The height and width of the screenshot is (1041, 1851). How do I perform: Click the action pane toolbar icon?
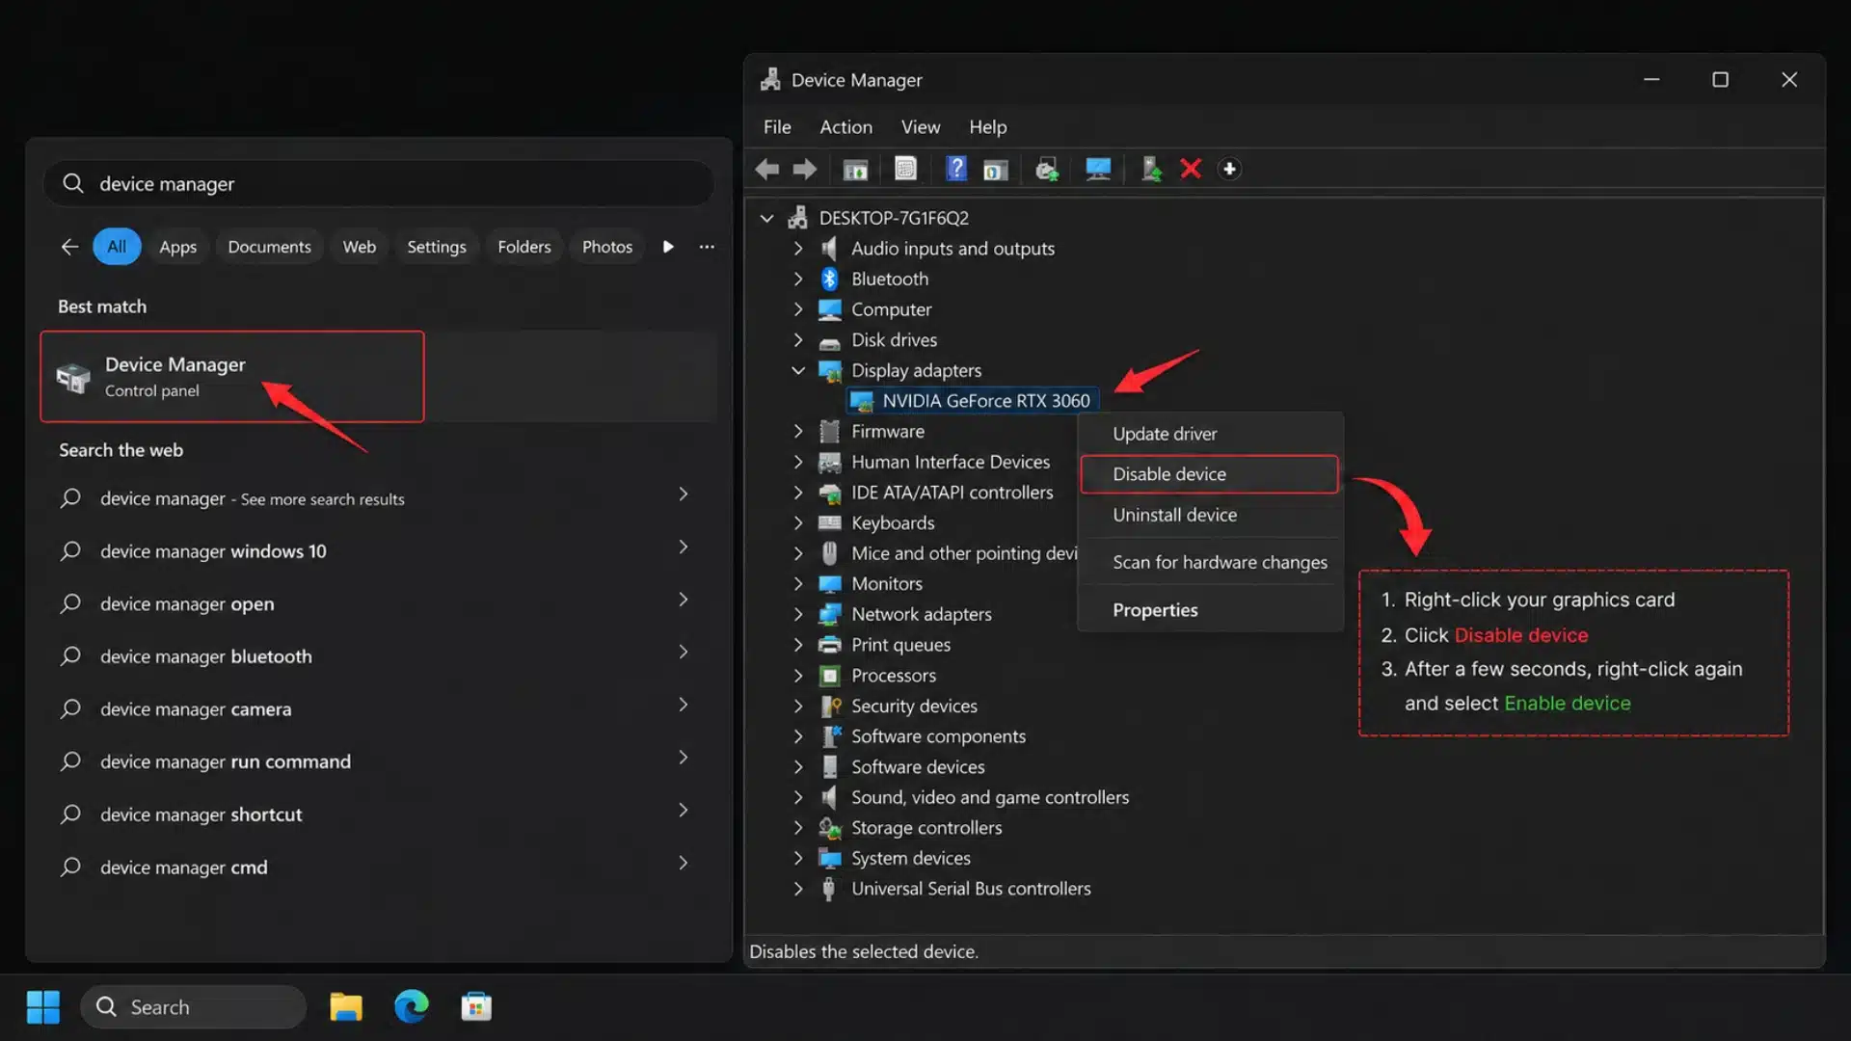click(996, 170)
